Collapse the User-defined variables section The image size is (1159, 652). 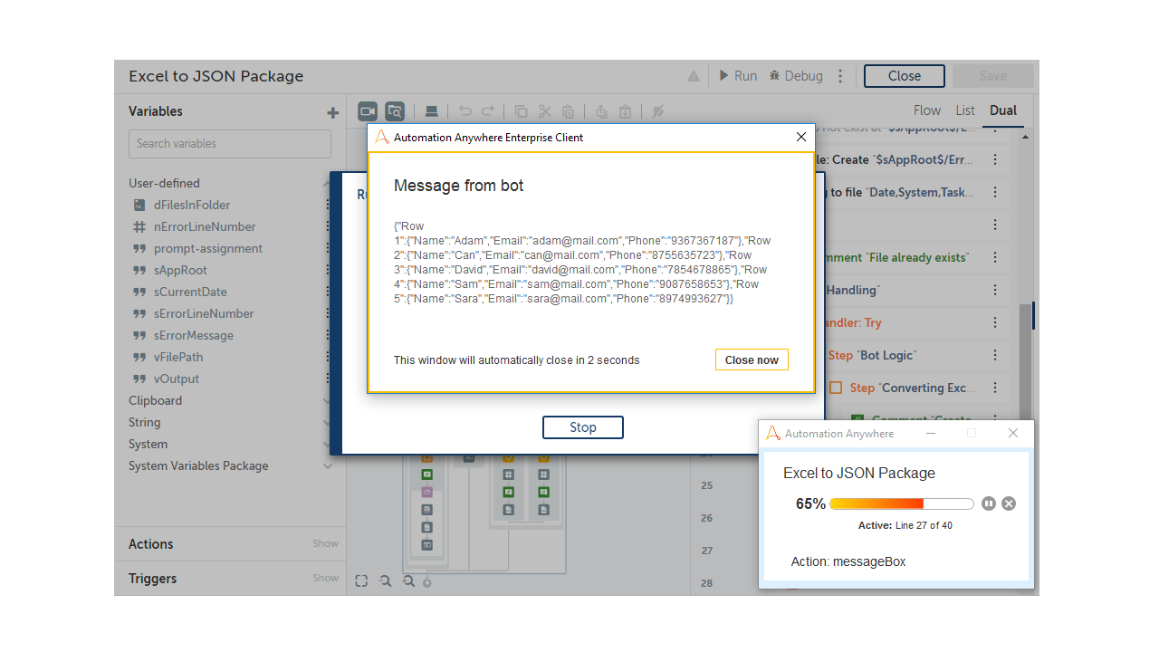327,183
